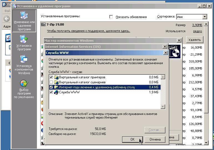Close the Internet Information Services dialog
Viewport: 214px width, 150px height.
pyautogui.click(x=165, y=47)
